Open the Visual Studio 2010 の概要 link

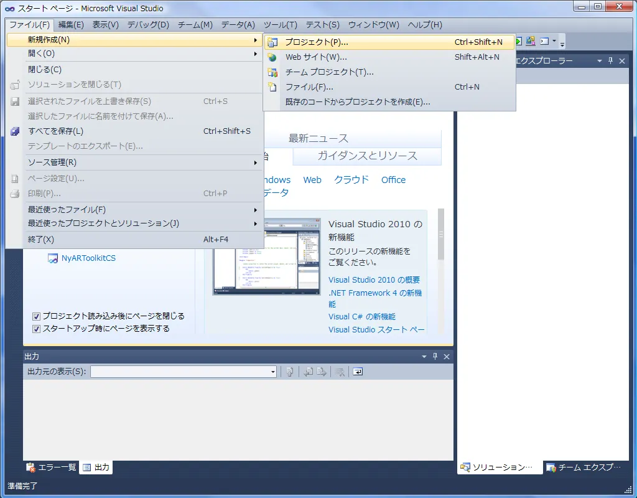coord(374,280)
